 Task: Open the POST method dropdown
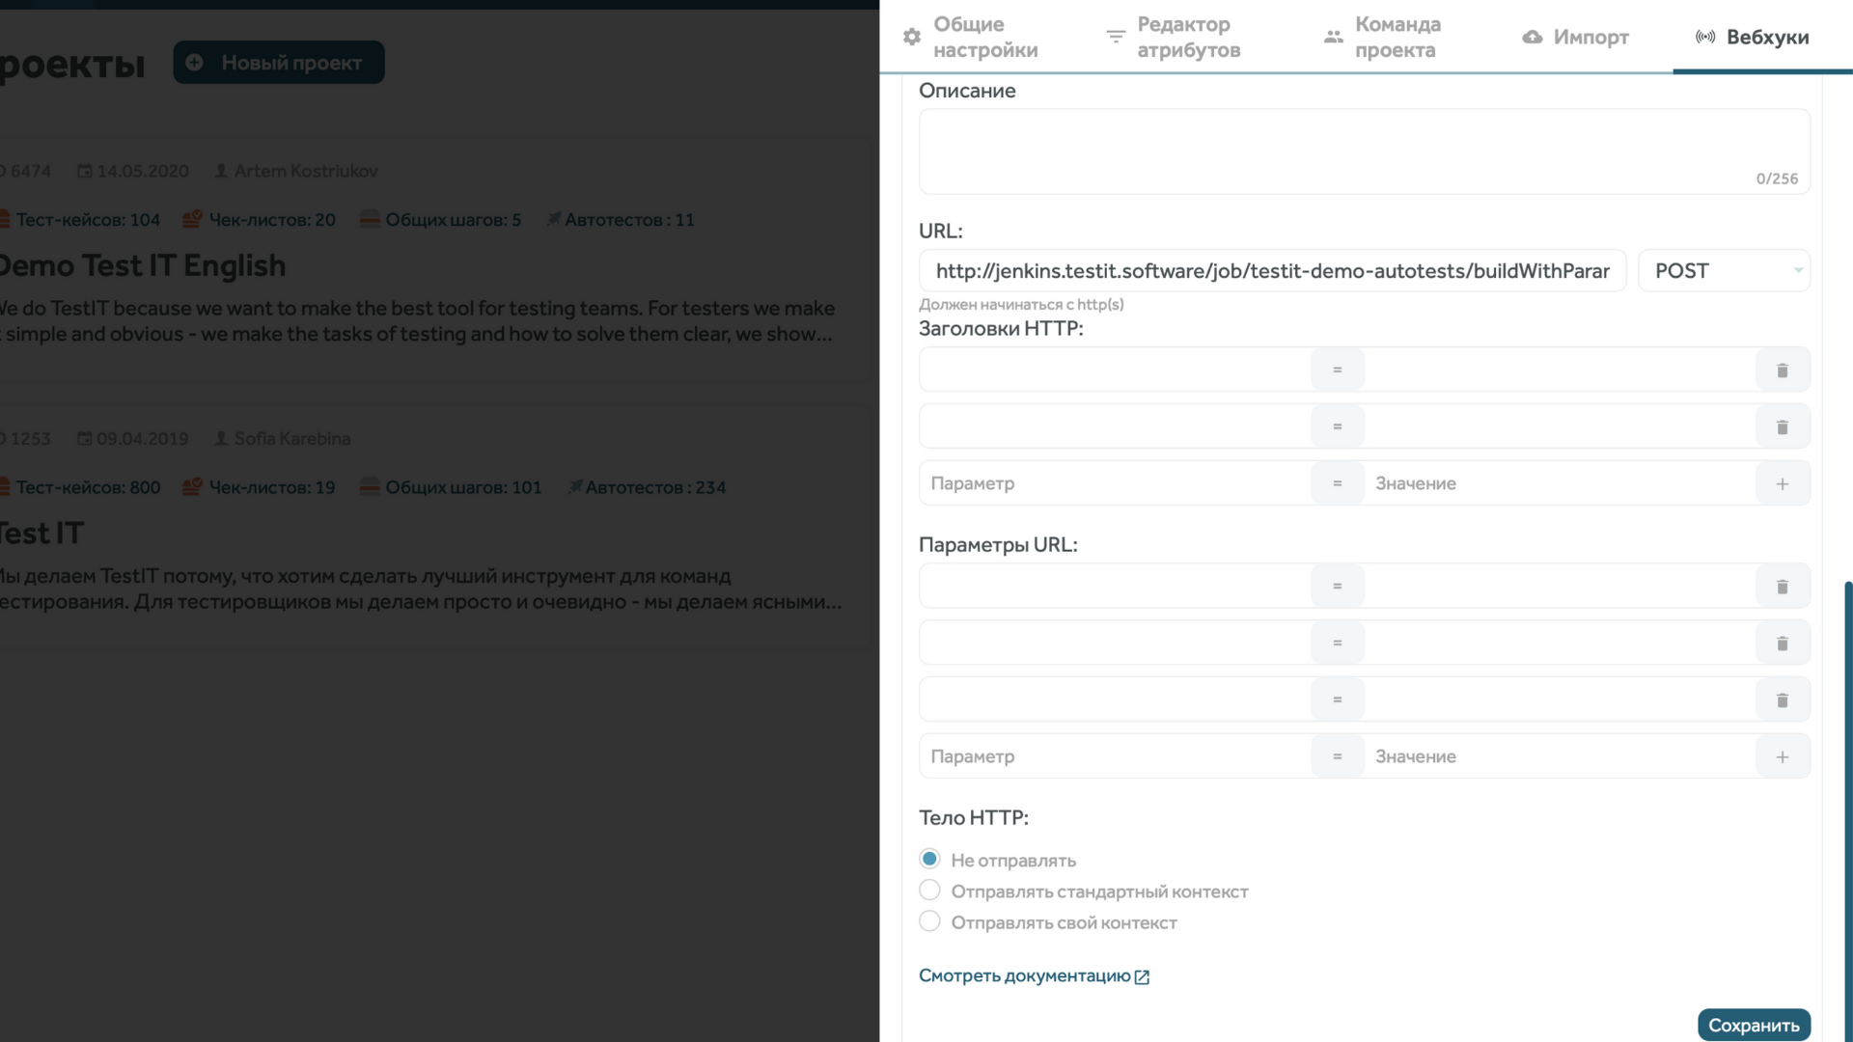click(x=1724, y=271)
